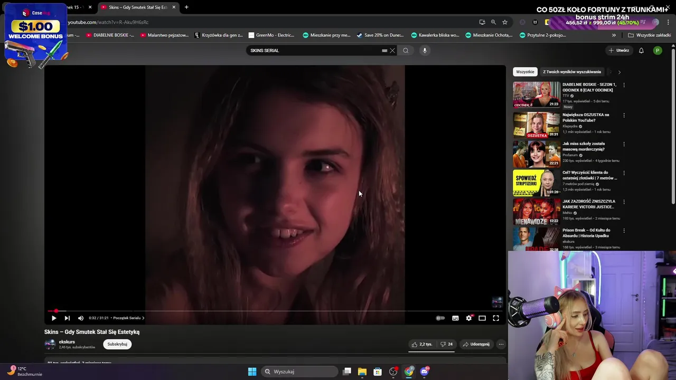Show more filter chips with arrow
Screen dimensions: 676x380
619,72
